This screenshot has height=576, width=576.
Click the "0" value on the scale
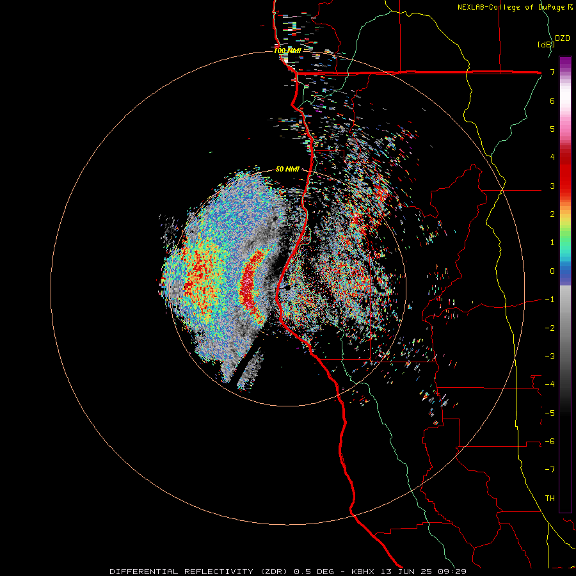(552, 271)
